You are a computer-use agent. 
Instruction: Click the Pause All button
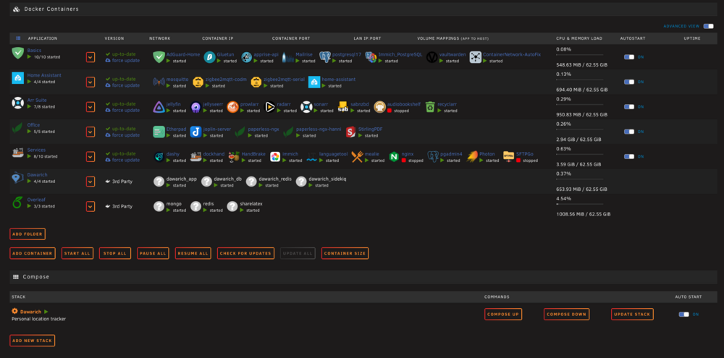tap(153, 253)
